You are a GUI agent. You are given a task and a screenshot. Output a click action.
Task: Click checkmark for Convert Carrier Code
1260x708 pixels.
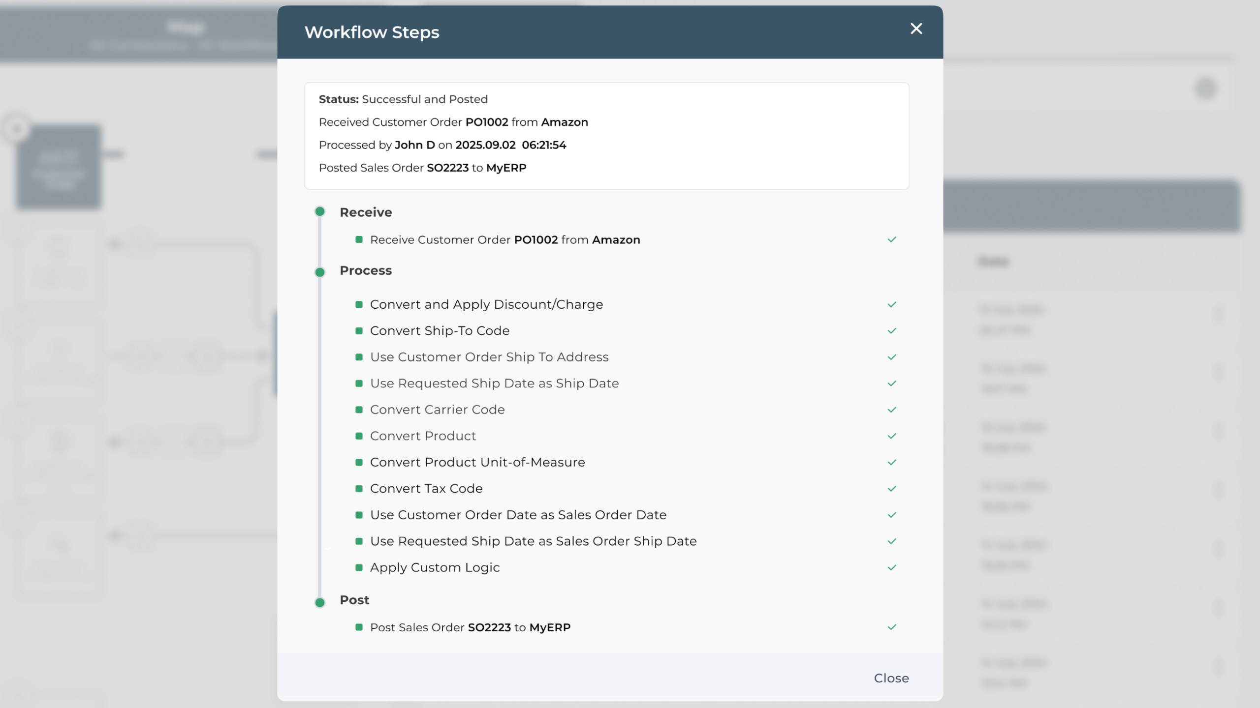pyautogui.click(x=892, y=410)
